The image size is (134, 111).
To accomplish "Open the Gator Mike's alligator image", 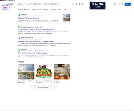I will click(44, 72).
